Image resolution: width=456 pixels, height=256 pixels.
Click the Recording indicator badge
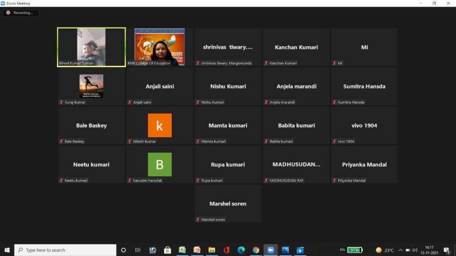[x=20, y=13]
